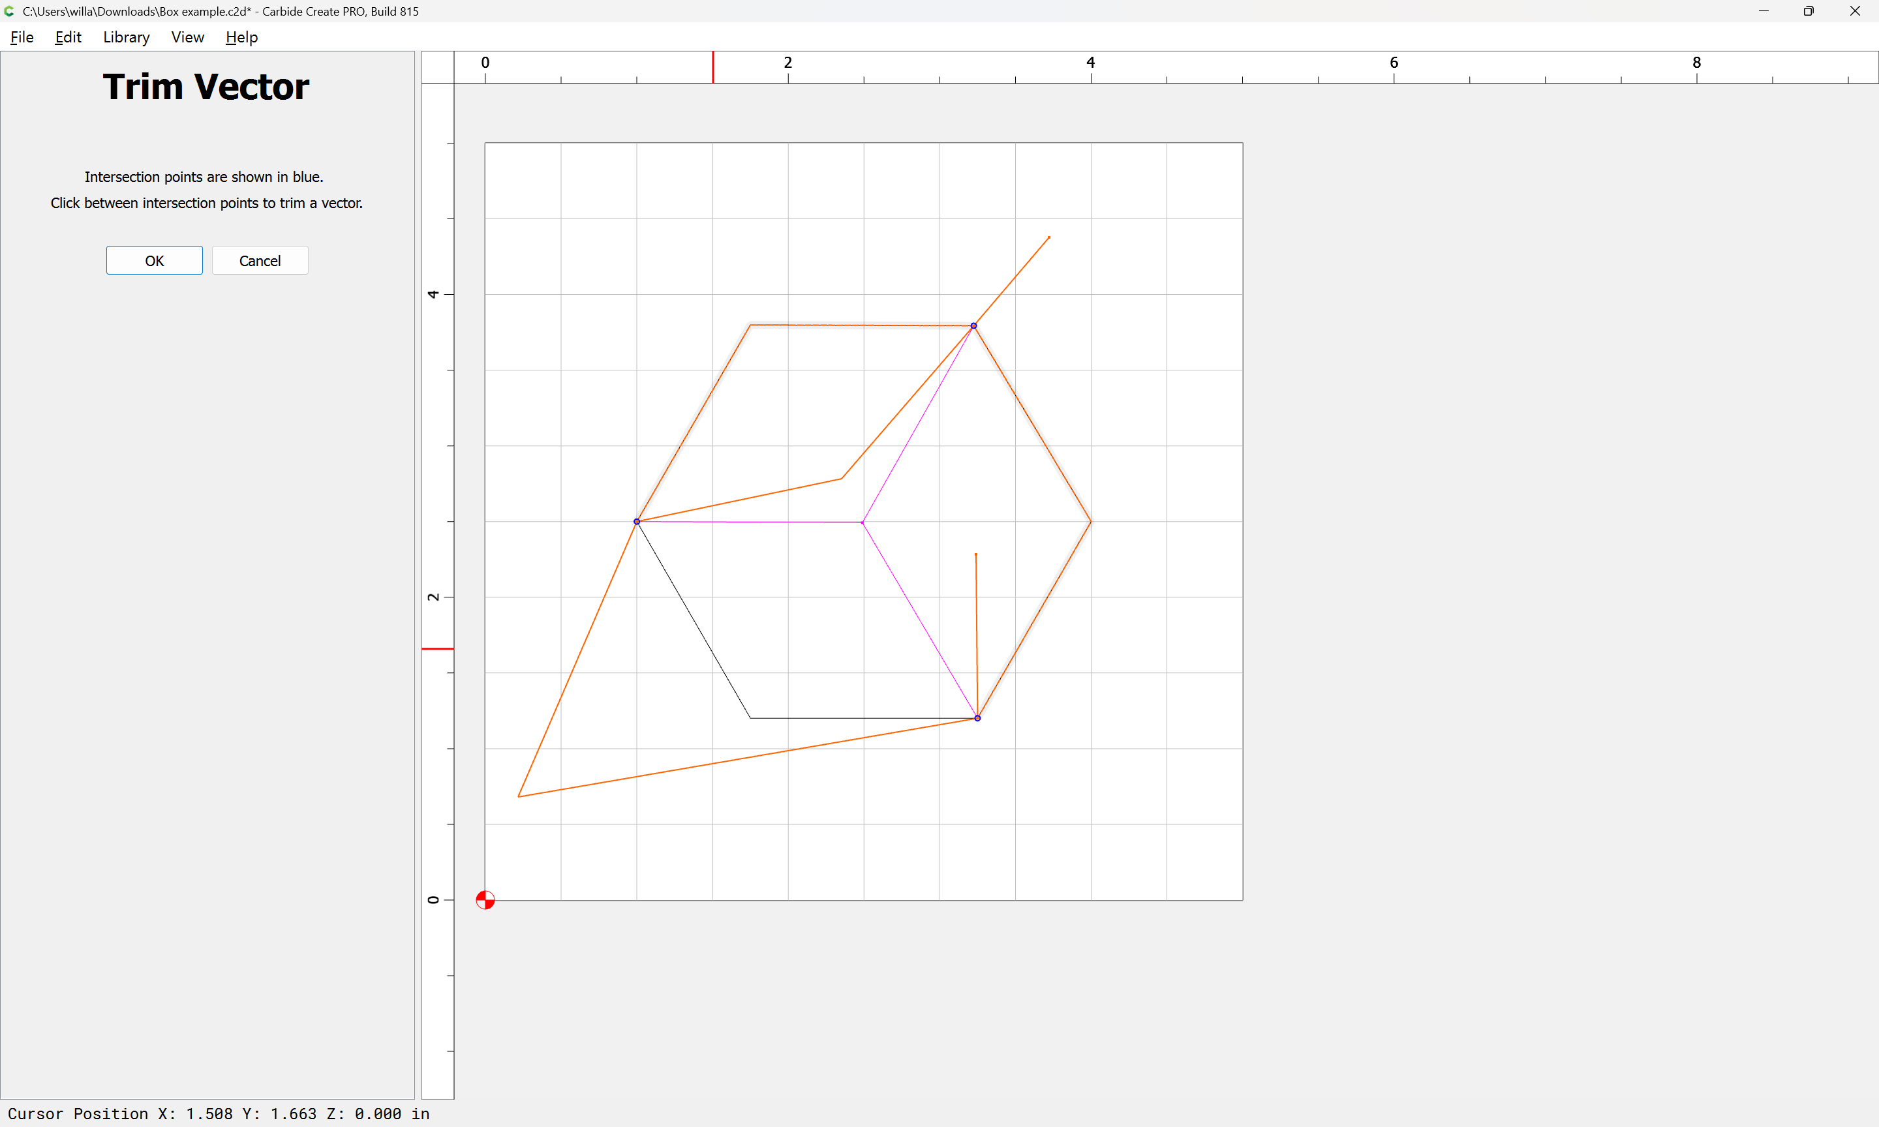The width and height of the screenshot is (1879, 1127).
Task: Click the blue intersection point at hexagon bottom-right vertex
Action: click(x=977, y=719)
